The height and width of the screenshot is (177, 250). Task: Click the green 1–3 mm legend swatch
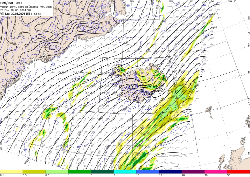[79, 172]
